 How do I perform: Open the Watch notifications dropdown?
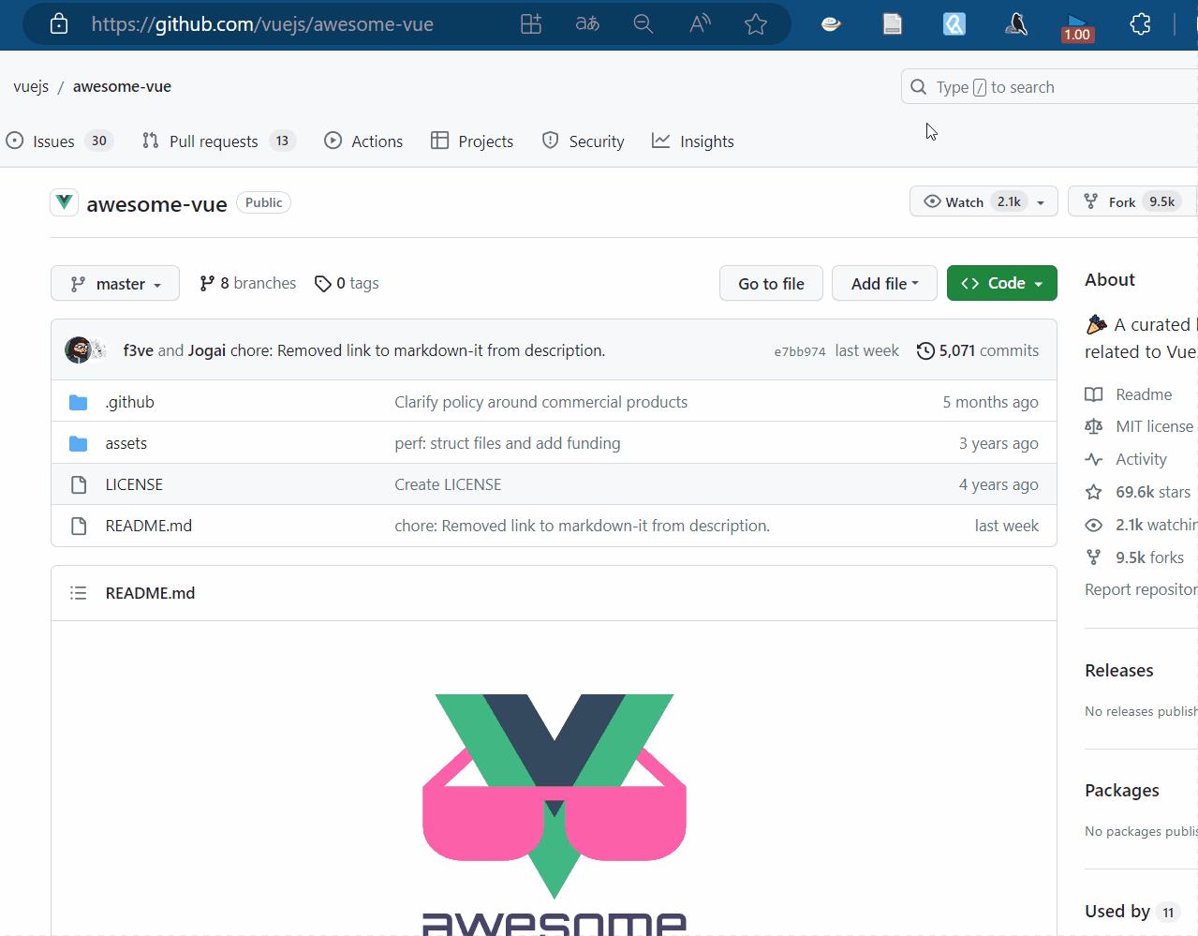click(x=984, y=201)
